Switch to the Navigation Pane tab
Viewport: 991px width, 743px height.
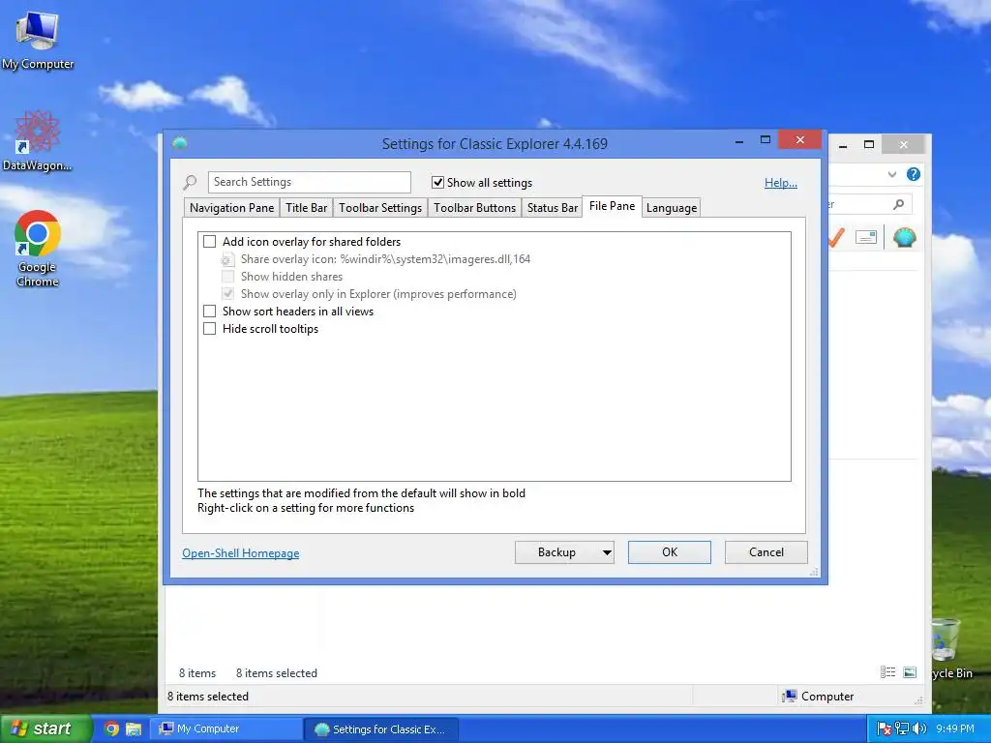point(232,208)
